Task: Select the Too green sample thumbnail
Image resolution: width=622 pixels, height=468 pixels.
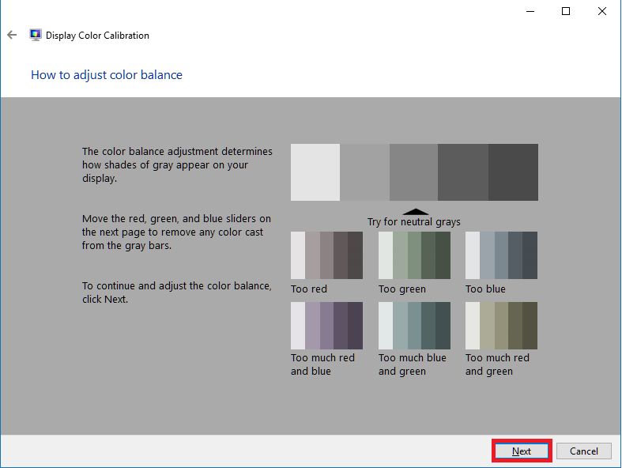Action: [x=414, y=255]
